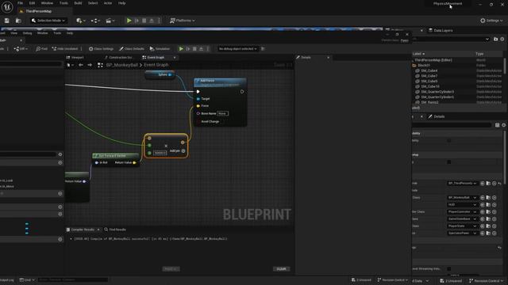Toggle the second checkbox in level Details panel
508x285 pixels.
(x=448, y=161)
